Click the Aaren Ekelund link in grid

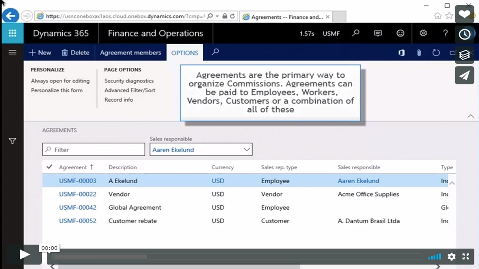[x=359, y=181]
